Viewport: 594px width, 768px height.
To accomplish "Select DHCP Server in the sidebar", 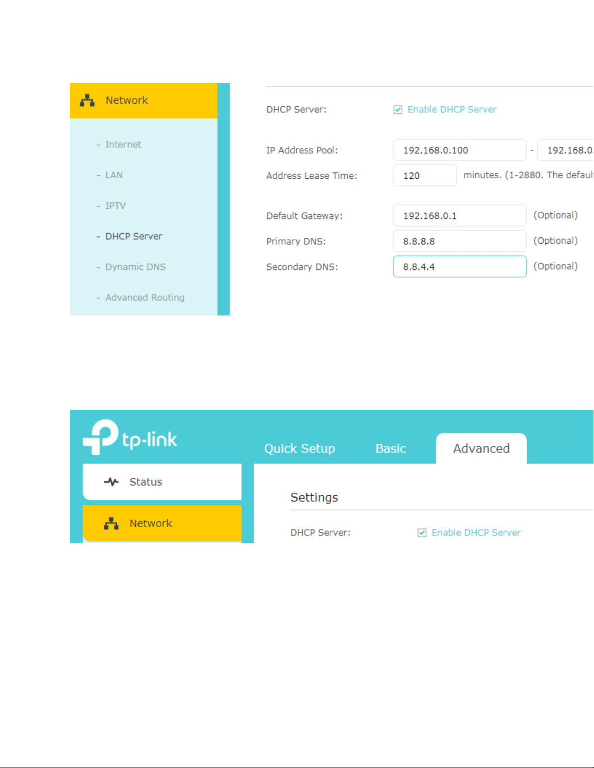I will [x=134, y=236].
